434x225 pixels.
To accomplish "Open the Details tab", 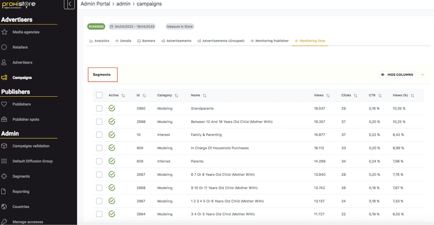I will tap(123, 41).
